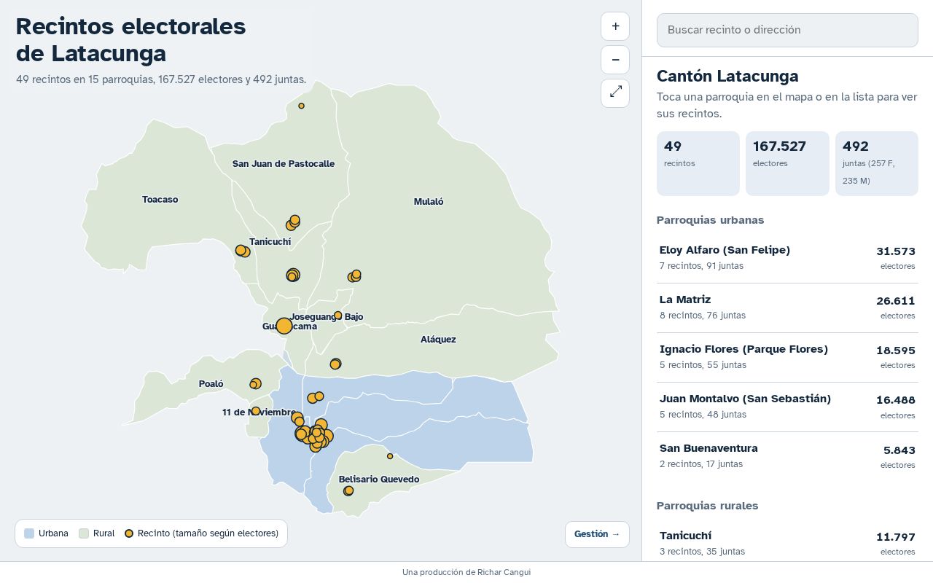This screenshot has height=583, width=933.
Task: Click the Poaló precinct marker
Action: pyautogui.click(x=255, y=383)
